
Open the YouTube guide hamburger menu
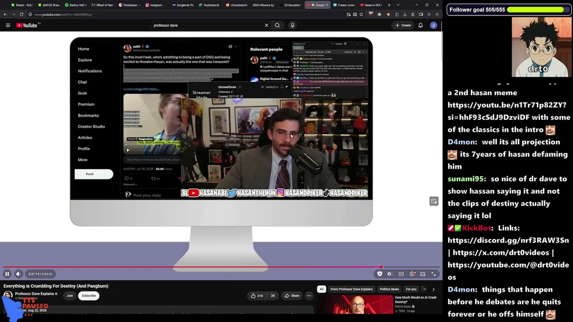[8, 25]
